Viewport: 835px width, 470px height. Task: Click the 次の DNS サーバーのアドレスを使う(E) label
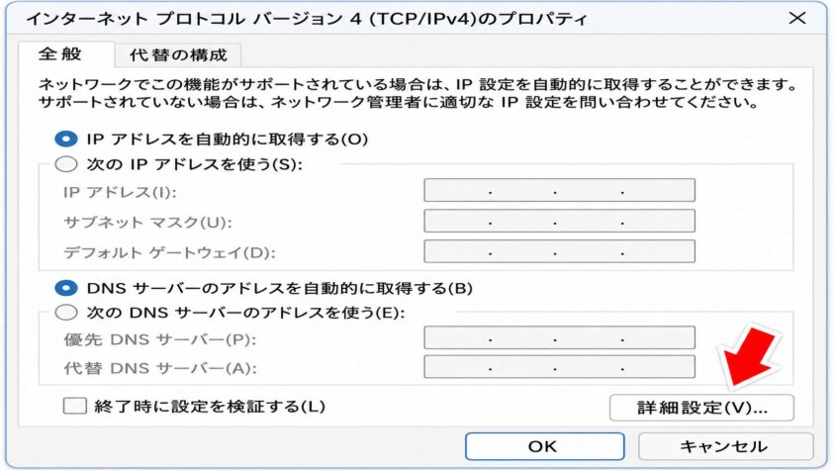(246, 313)
